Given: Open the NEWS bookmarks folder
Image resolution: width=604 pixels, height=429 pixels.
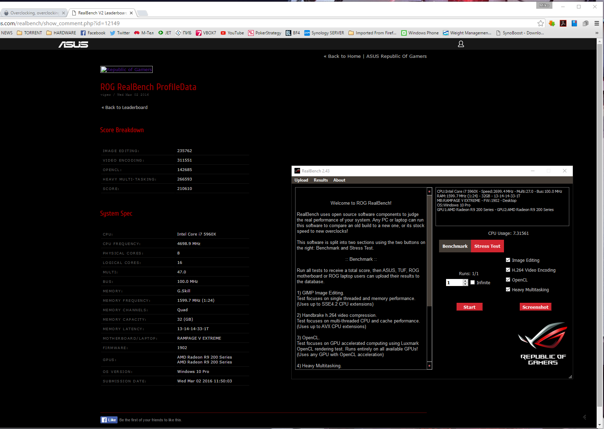Looking at the screenshot, I should click(x=7, y=33).
